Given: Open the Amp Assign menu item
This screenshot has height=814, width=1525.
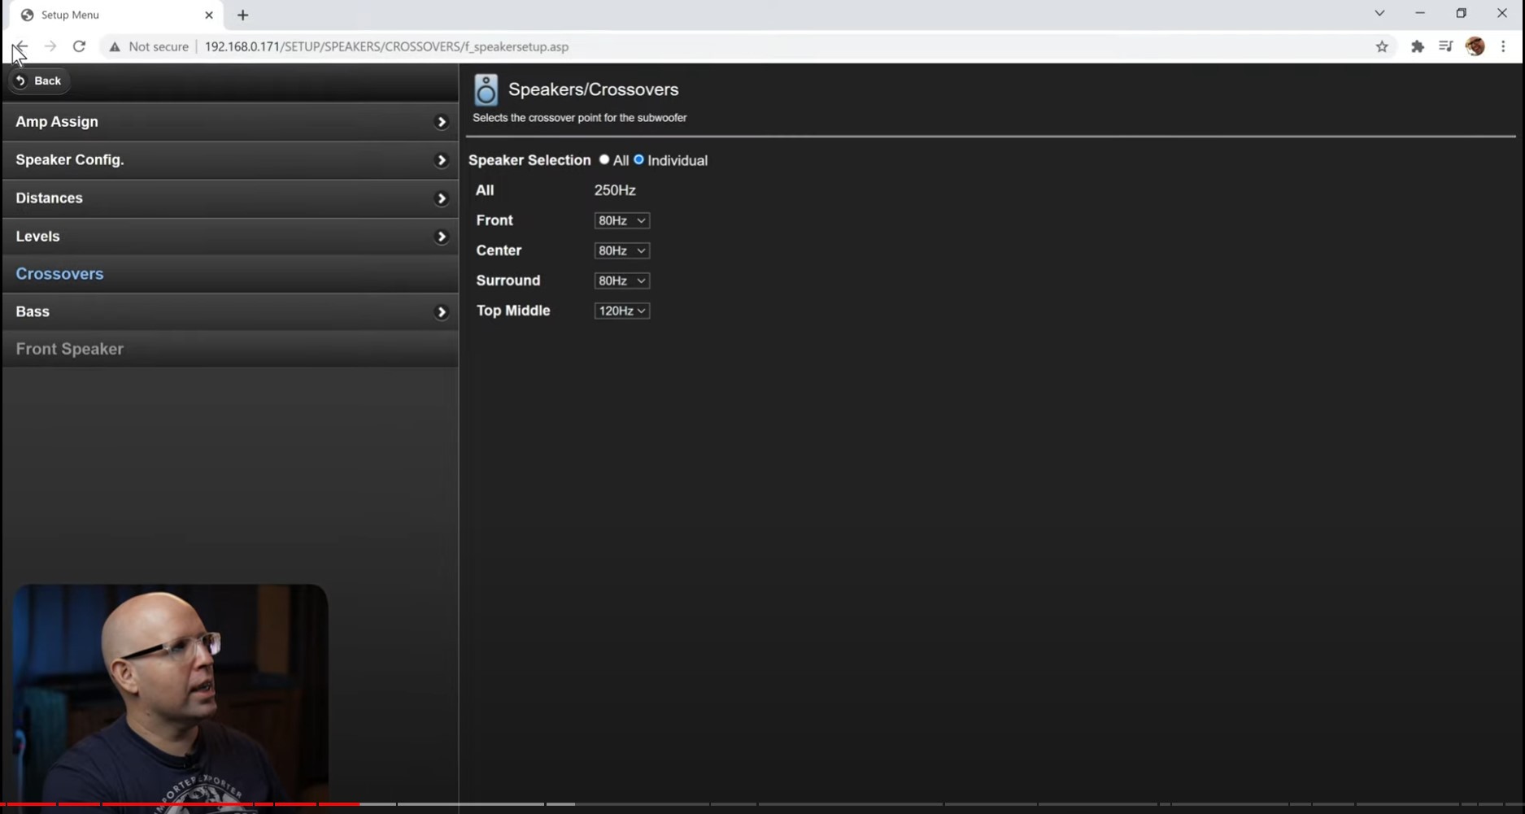Looking at the screenshot, I should (230, 122).
